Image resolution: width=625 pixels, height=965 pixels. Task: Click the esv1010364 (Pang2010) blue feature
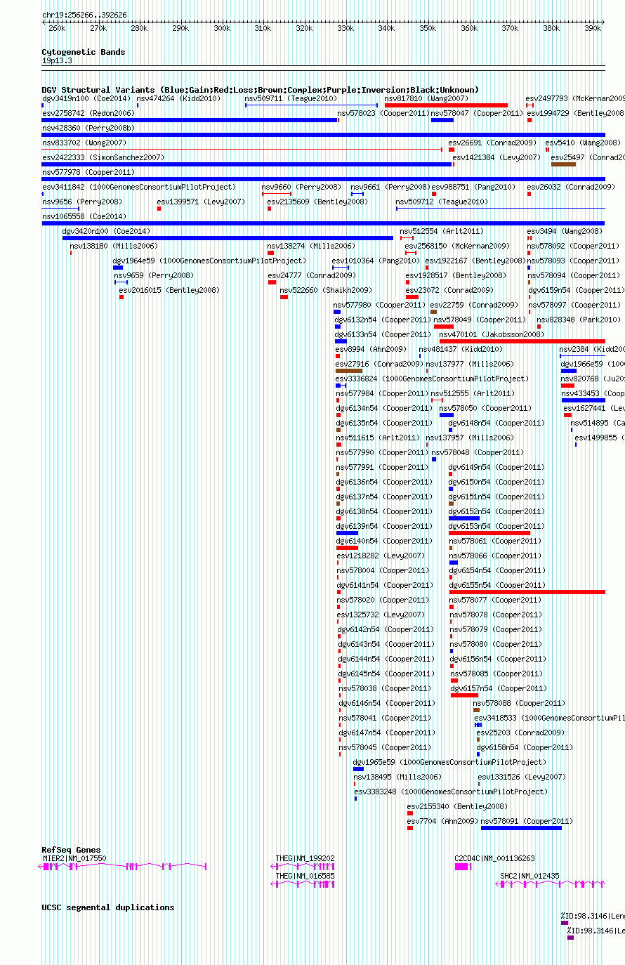point(341,268)
